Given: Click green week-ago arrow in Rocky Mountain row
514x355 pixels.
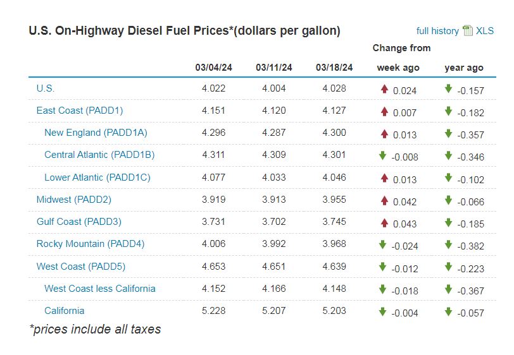Looking at the screenshot, I should 382,244.
